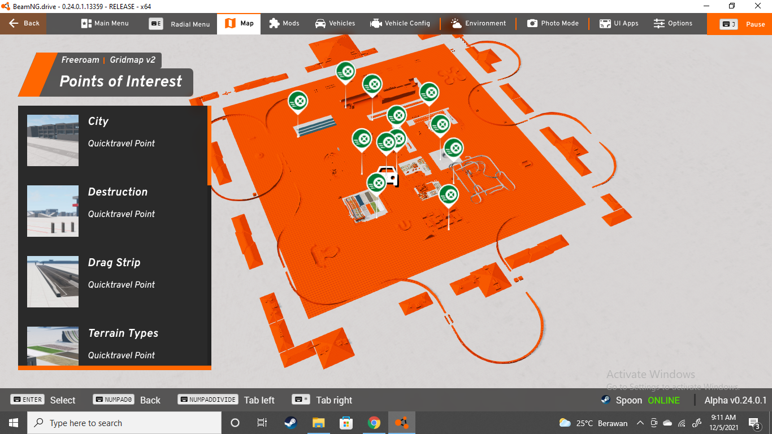The image size is (772, 434).
Task: Click the Points of Interest list scrollbar
Action: (x=209, y=146)
